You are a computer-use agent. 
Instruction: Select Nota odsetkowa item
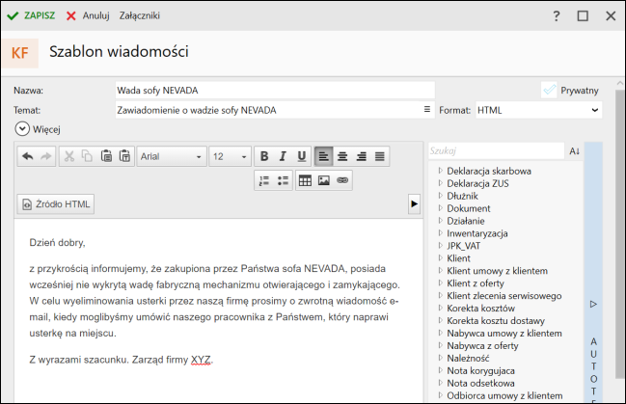point(480,383)
